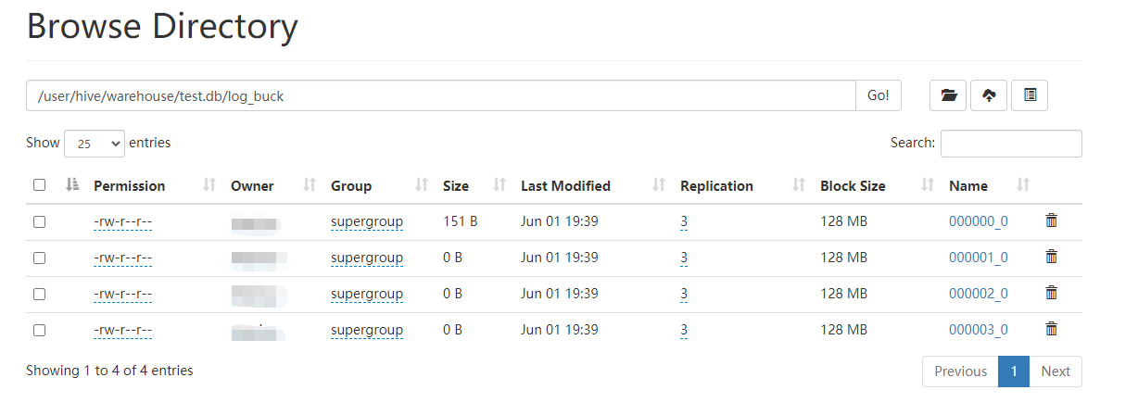Click replication value 3 for 000002_0

684,294
